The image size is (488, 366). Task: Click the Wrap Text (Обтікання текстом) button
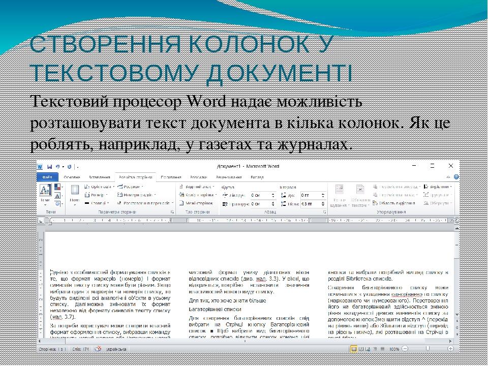click(360, 195)
